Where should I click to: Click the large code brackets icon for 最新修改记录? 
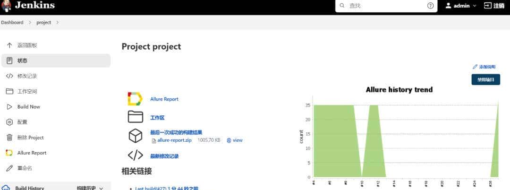136,155
